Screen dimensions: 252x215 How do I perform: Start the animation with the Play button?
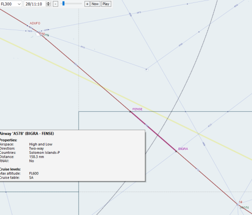point(106,4)
